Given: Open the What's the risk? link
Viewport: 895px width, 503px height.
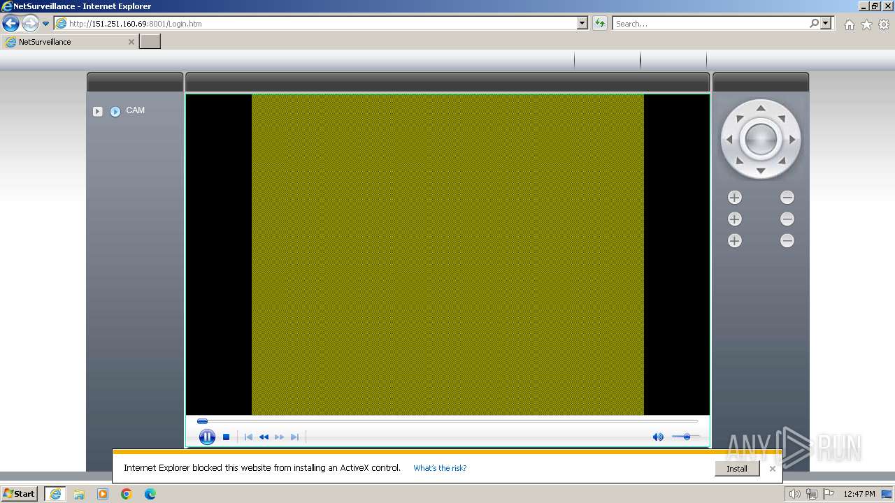Looking at the screenshot, I should [x=440, y=468].
